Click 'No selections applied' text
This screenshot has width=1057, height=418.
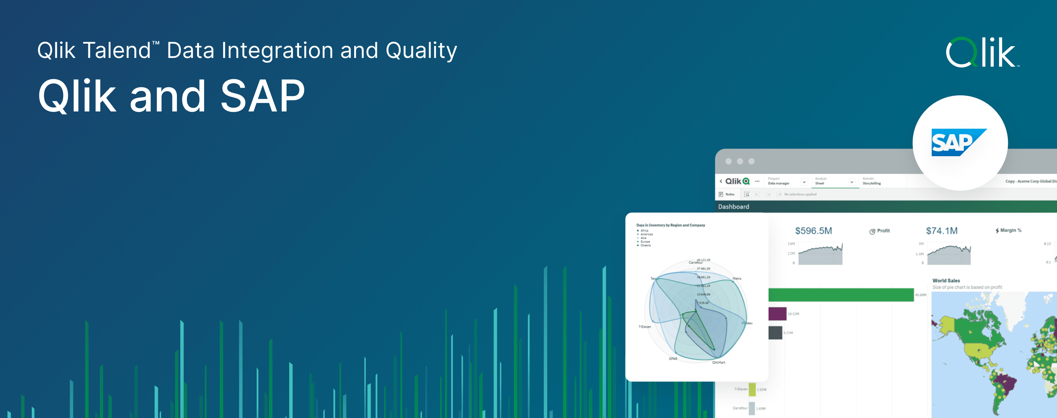800,194
